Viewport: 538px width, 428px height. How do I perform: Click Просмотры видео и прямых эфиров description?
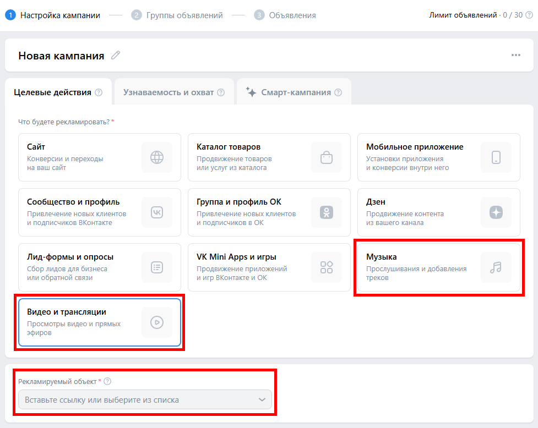click(74, 328)
